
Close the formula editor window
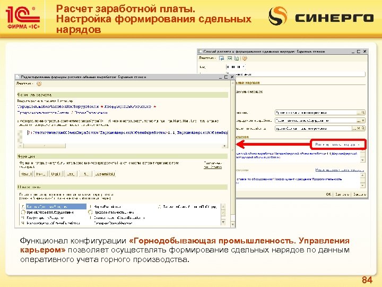click(232, 77)
